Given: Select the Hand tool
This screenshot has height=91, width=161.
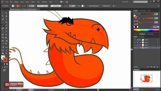Looking at the screenshot, I should [3, 53].
